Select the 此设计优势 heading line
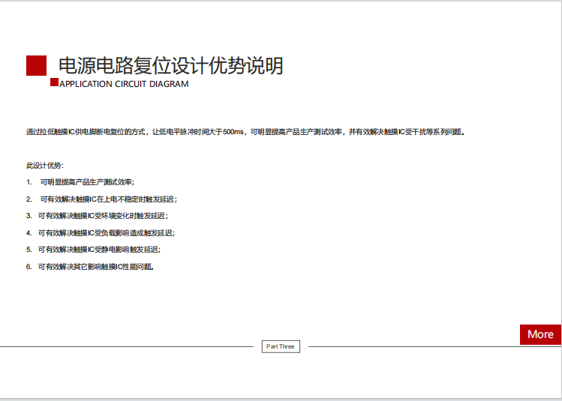This screenshot has height=401, width=562. (45, 166)
